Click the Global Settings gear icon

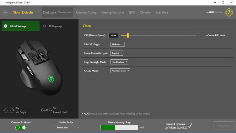[6, 26]
